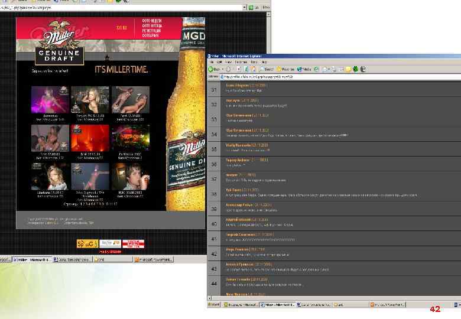
Task: Click the yellow SpyLOG counter banner
Action: coord(87,244)
